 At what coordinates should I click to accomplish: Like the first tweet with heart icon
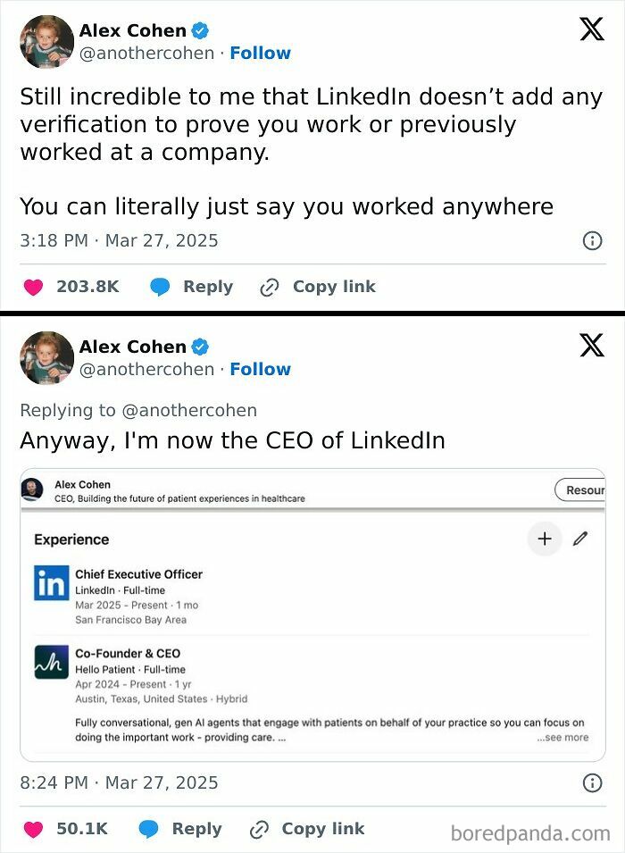tap(33, 287)
